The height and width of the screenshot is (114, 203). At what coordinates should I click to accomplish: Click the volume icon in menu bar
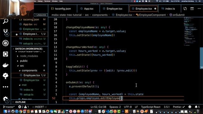coord(160,1)
